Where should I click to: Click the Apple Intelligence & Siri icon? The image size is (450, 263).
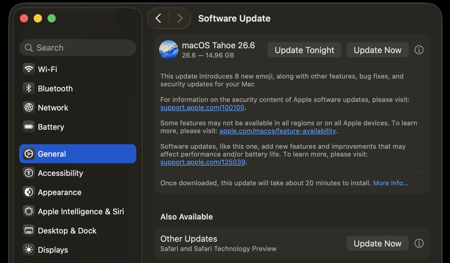(x=29, y=211)
